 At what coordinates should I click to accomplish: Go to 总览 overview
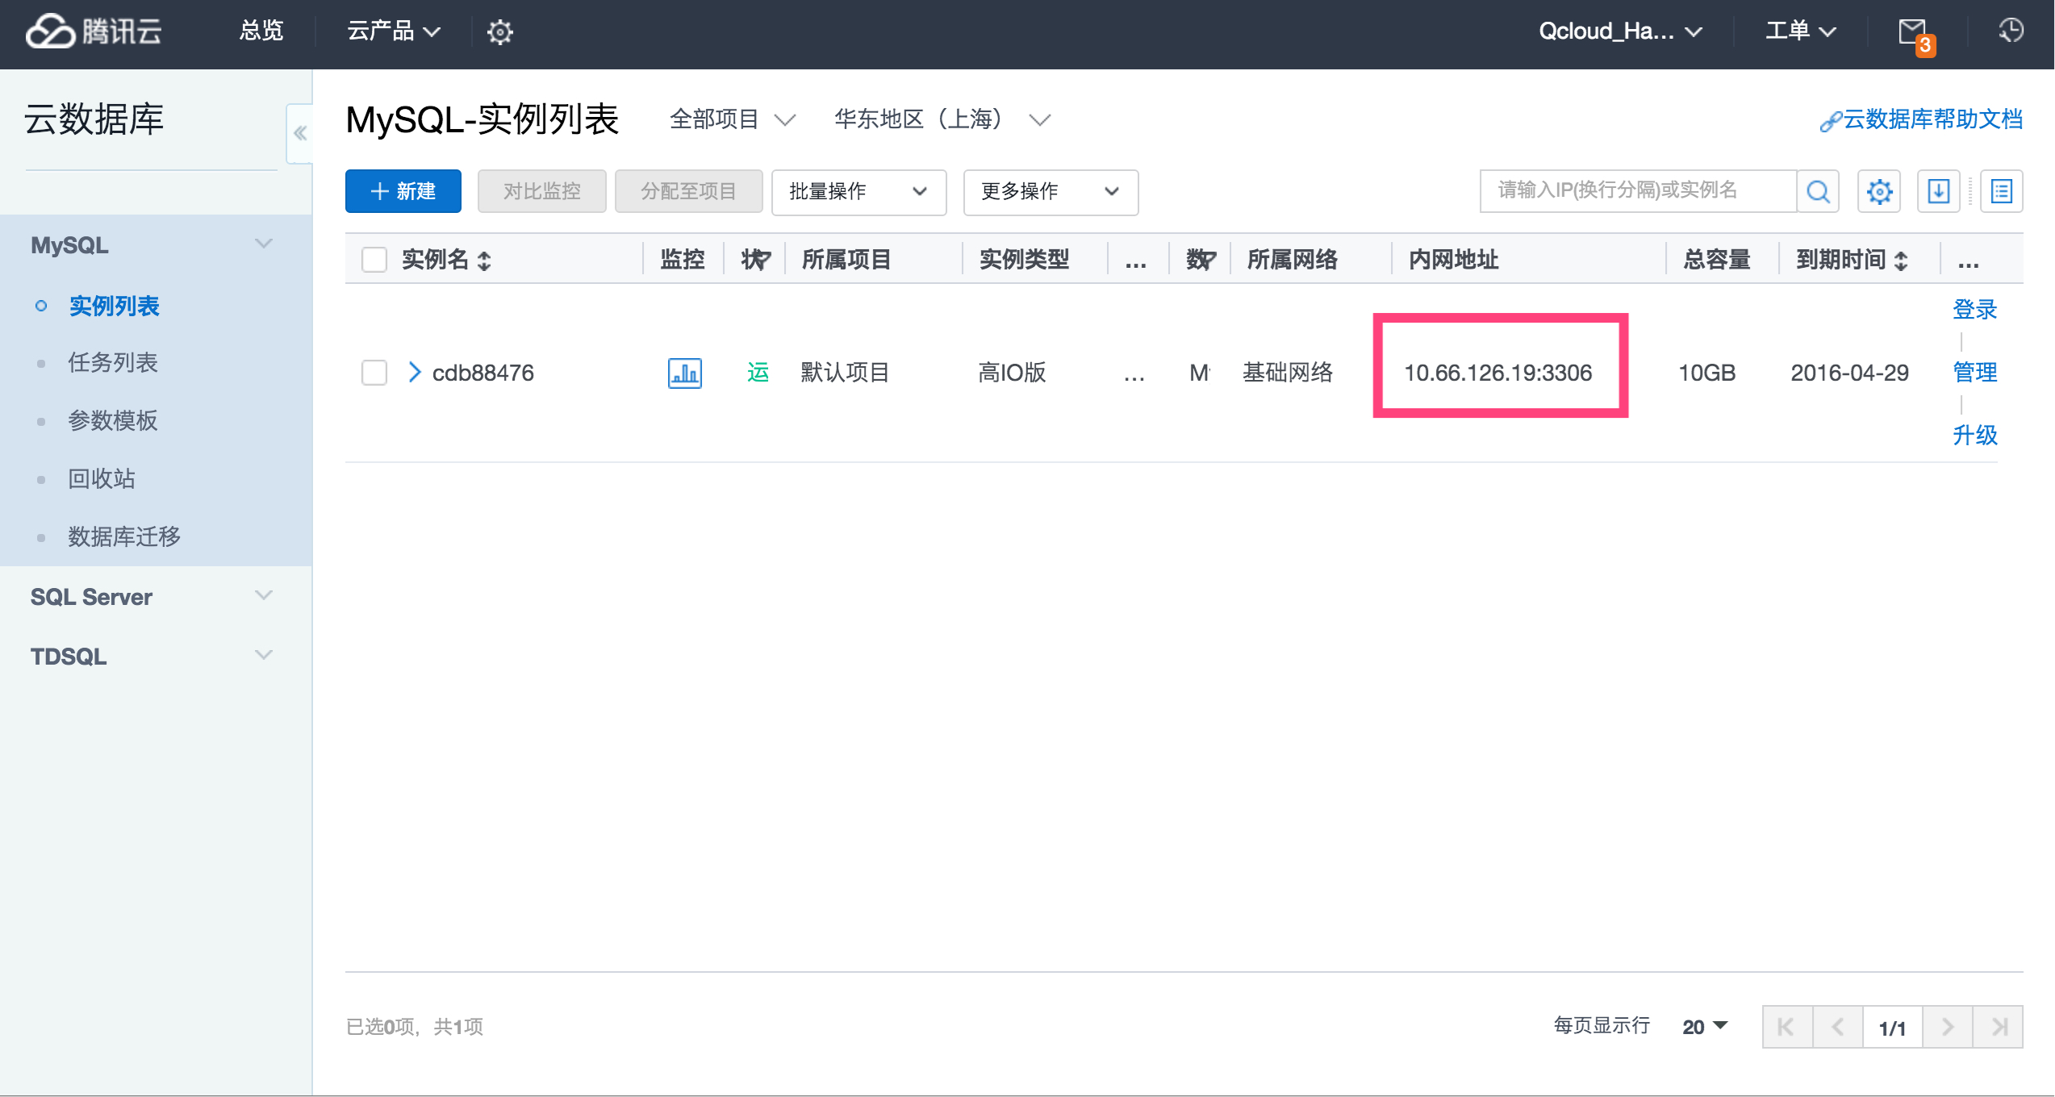click(261, 31)
